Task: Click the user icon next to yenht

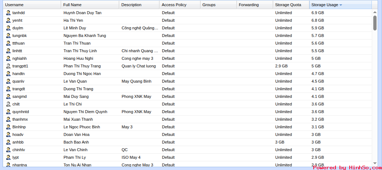Action: point(8,20)
